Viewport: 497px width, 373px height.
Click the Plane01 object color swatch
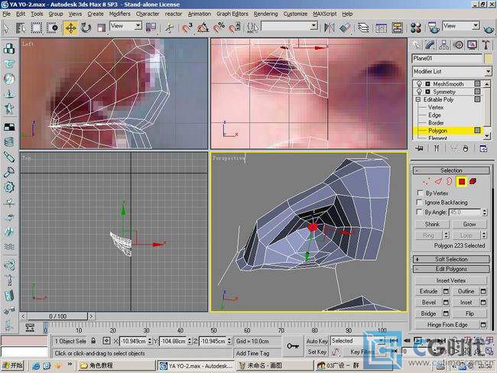488,58
